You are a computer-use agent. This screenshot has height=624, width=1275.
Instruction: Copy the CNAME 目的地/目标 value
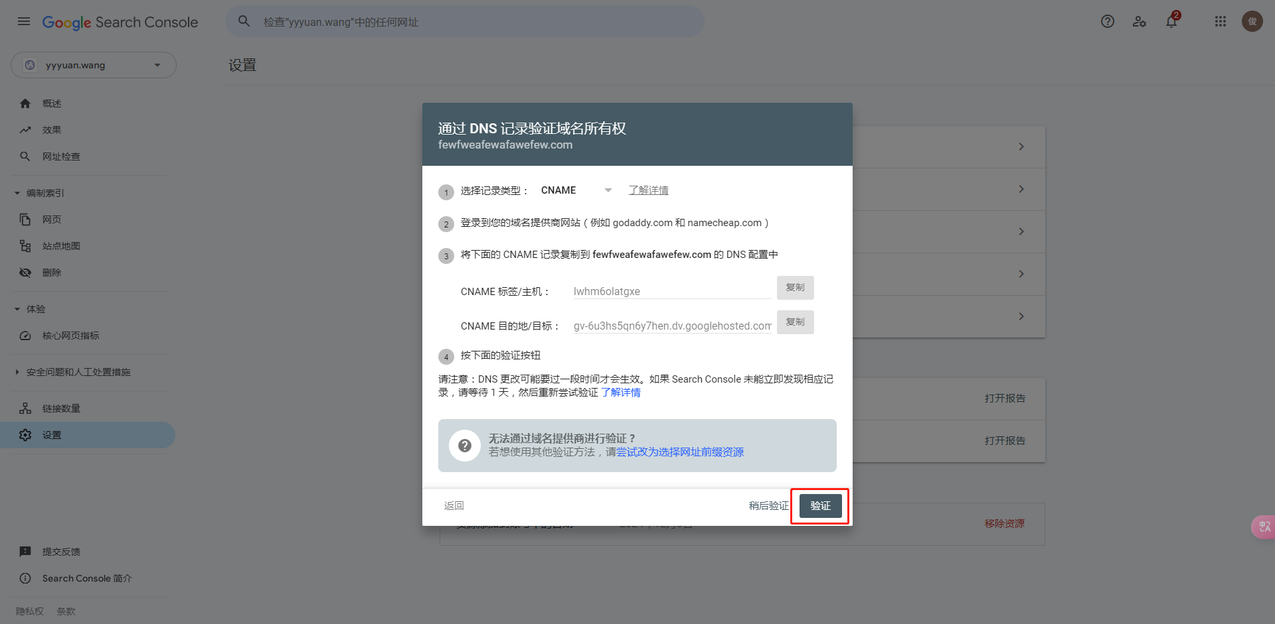click(x=796, y=322)
